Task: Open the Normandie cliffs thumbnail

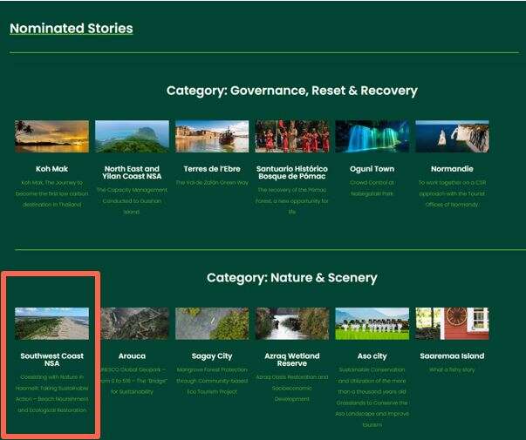Action: [452, 136]
